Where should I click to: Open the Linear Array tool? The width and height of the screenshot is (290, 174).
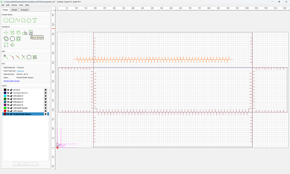coord(6,45)
